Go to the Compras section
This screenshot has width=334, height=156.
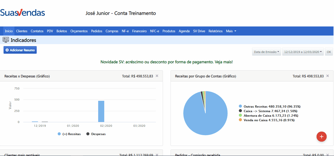click(112, 31)
